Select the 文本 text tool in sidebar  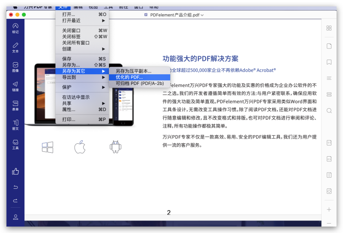click(15, 48)
